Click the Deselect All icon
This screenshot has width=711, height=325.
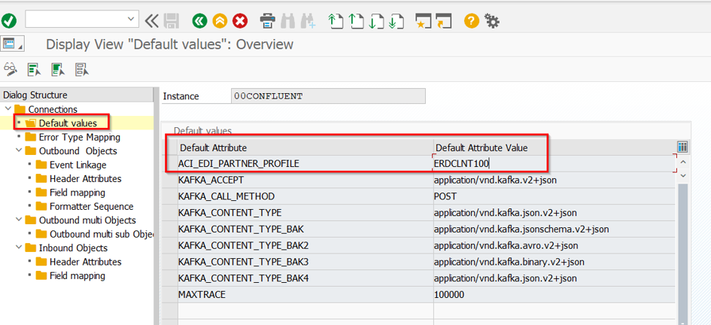[x=81, y=69]
